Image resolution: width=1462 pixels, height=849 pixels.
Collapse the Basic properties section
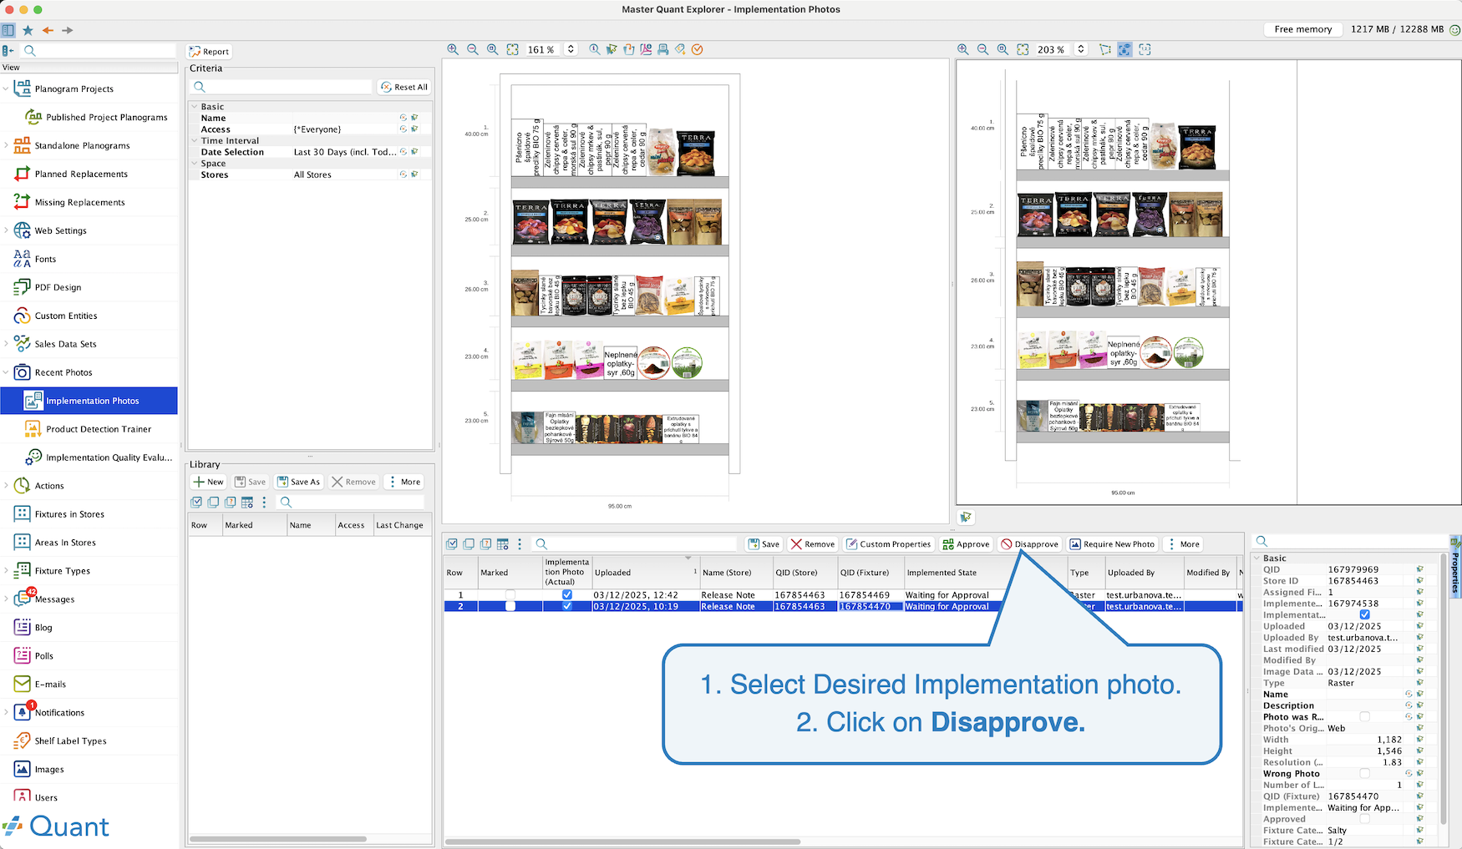click(1256, 558)
